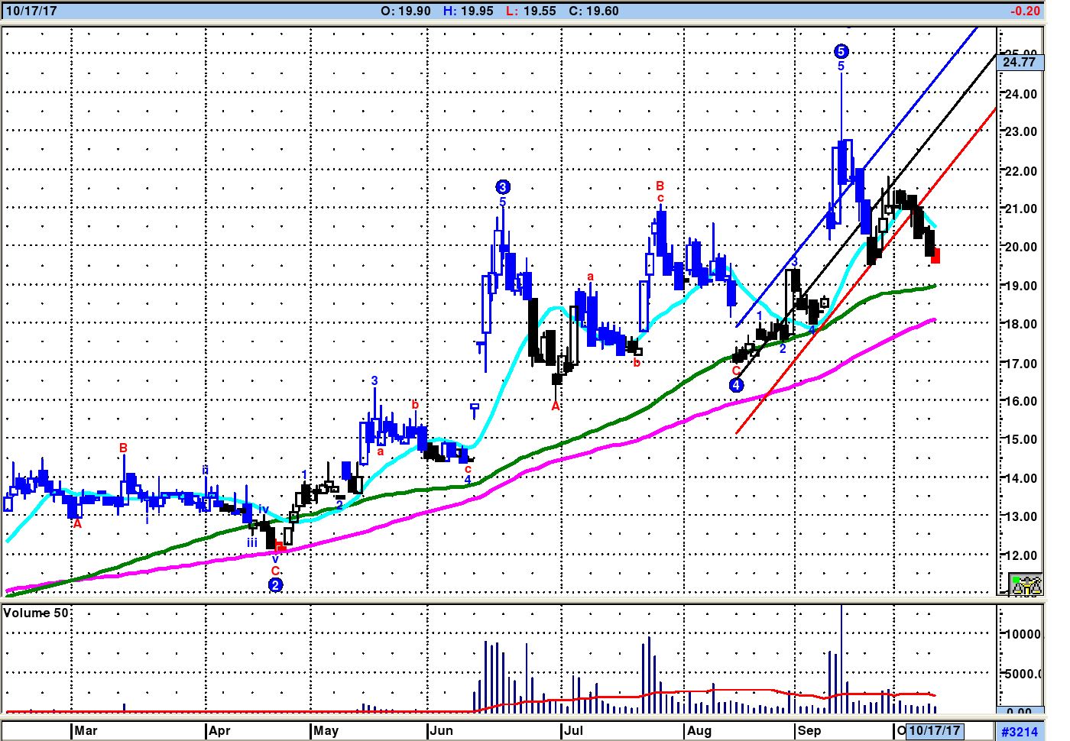The height and width of the screenshot is (741, 1070).
Task: Click the 24.77 price marker on the axis
Action: pyautogui.click(x=1020, y=62)
